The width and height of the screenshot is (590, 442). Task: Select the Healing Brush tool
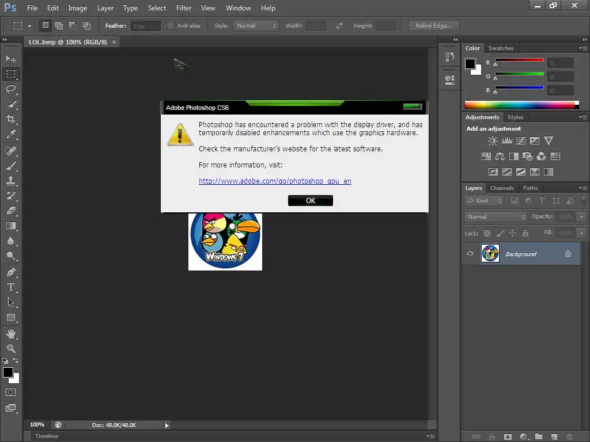pos(11,151)
